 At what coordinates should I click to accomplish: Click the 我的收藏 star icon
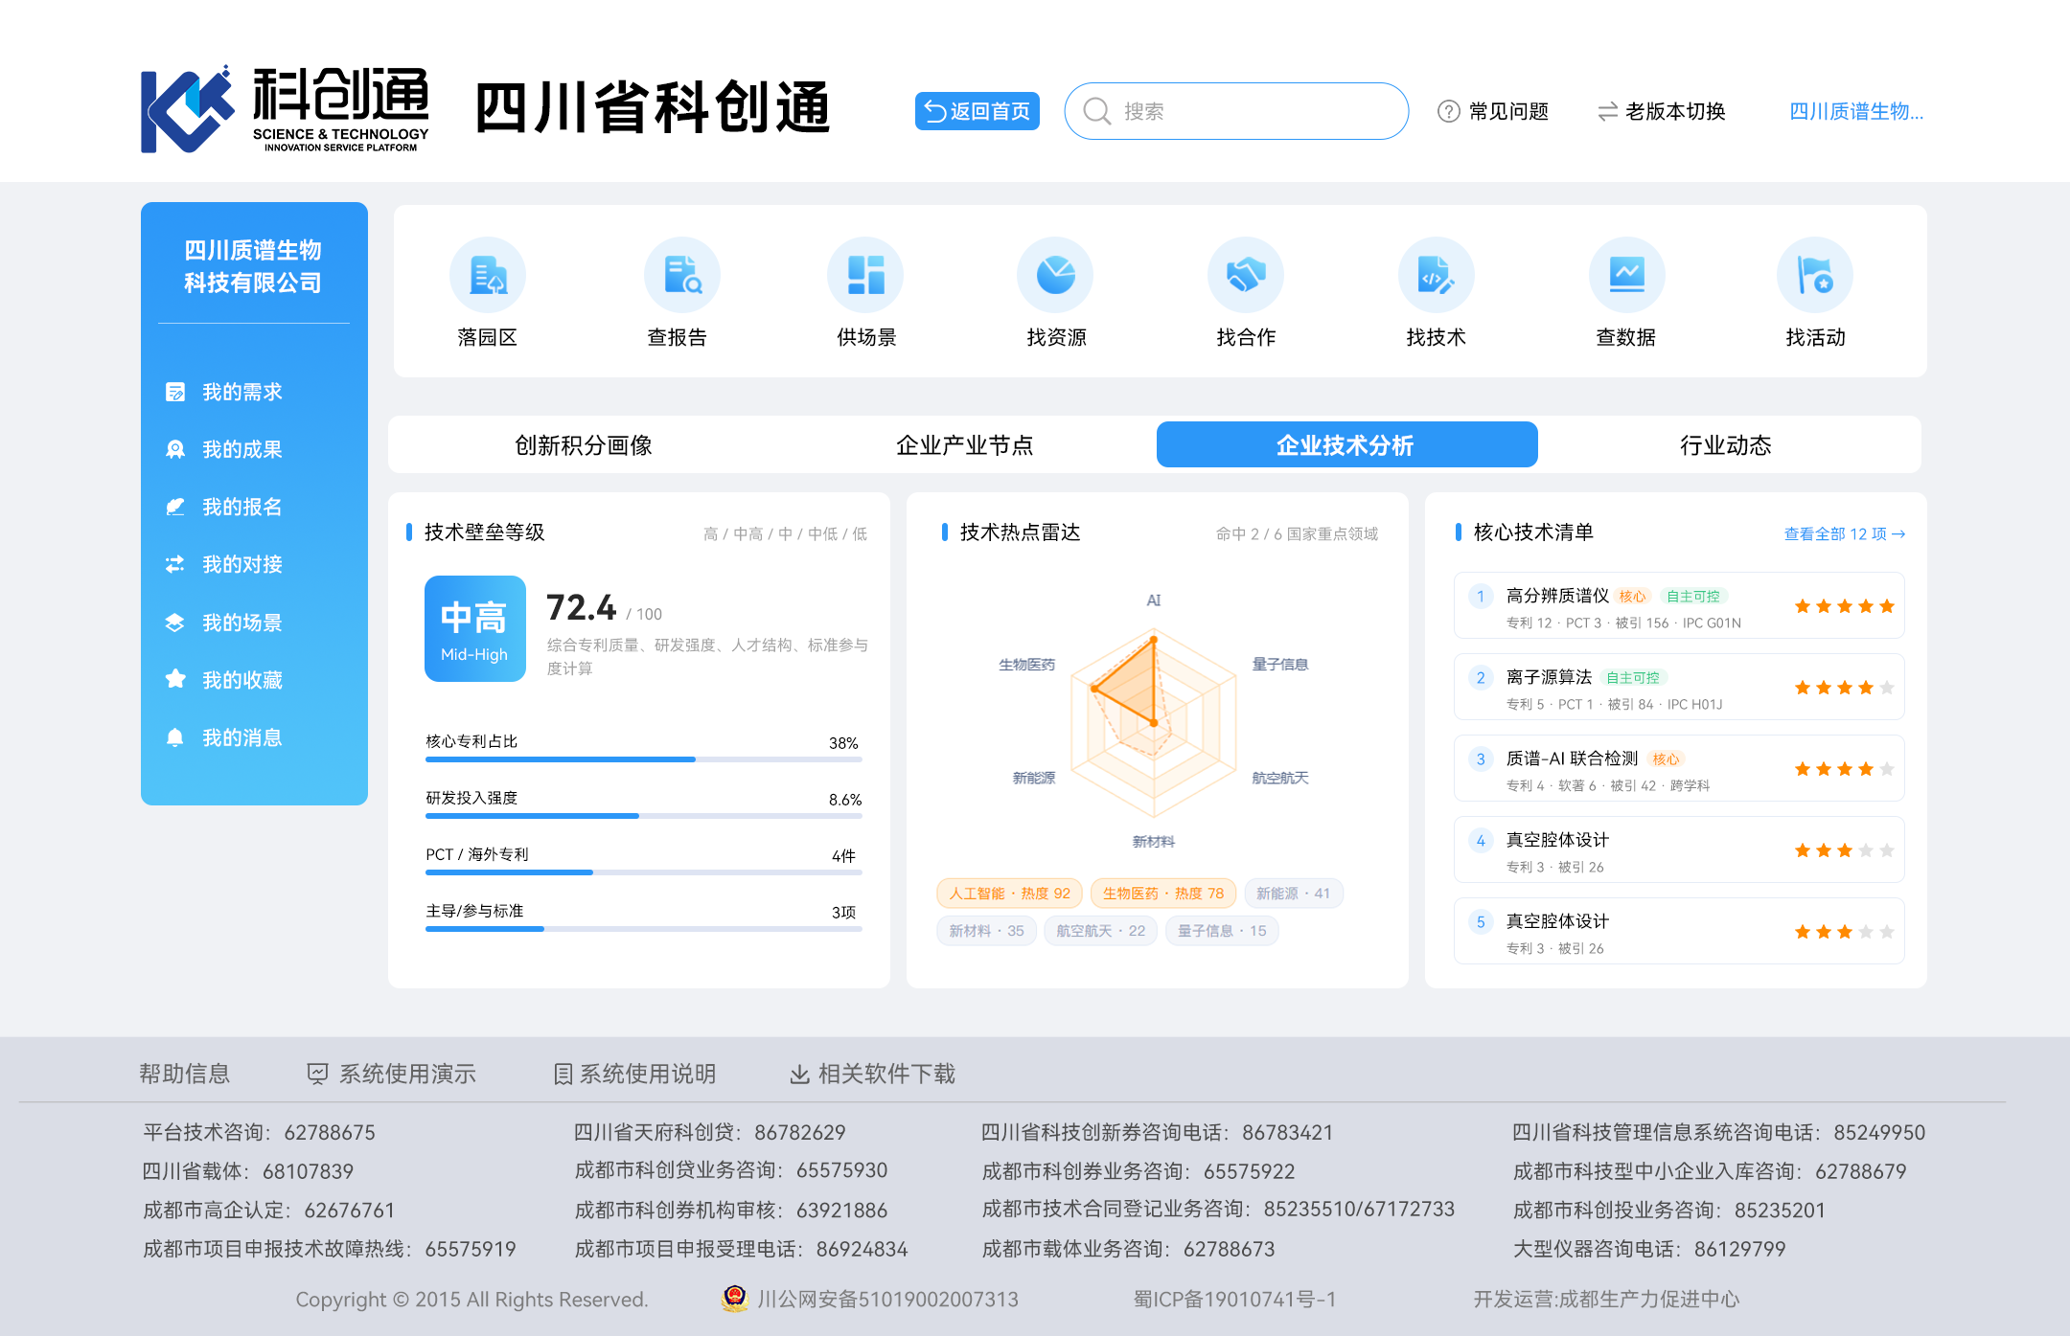coord(175,679)
